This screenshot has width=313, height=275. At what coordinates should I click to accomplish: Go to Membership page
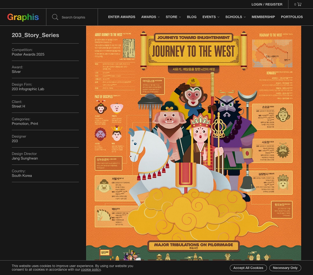tap(263, 17)
